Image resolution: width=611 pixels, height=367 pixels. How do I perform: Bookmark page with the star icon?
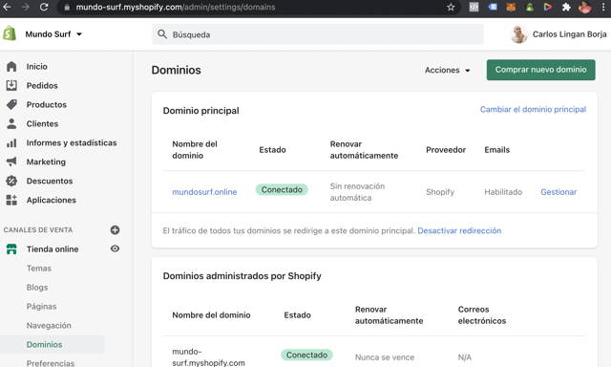point(451,7)
